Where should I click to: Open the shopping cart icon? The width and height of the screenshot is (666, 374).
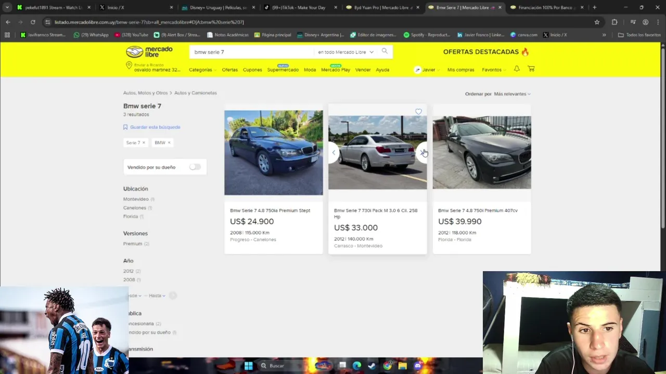point(531,69)
